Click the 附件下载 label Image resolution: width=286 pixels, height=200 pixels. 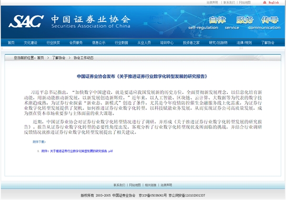[39, 142]
